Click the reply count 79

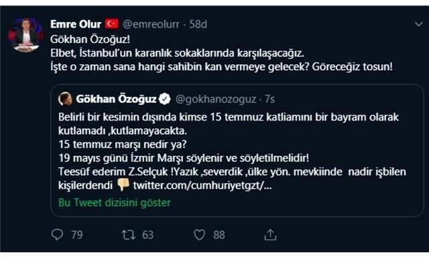[x=77, y=235]
